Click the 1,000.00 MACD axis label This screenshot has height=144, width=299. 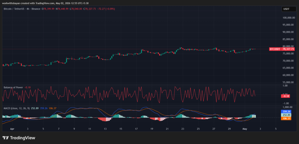287,107
